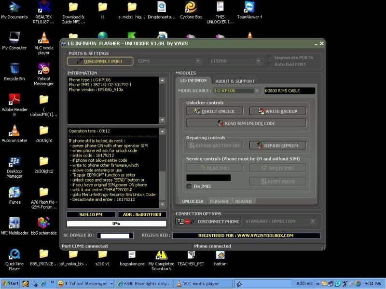Open the ABOUT & SUPPORT tab
Viewport: 386px width, 289px height.
point(235,81)
